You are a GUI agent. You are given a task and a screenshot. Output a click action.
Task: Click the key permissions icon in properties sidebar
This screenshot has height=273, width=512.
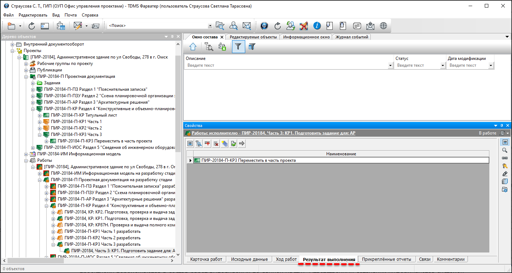pos(504,166)
